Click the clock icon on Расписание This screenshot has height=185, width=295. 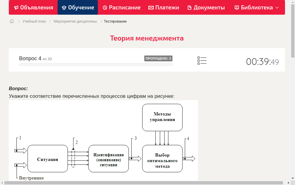[105, 7]
